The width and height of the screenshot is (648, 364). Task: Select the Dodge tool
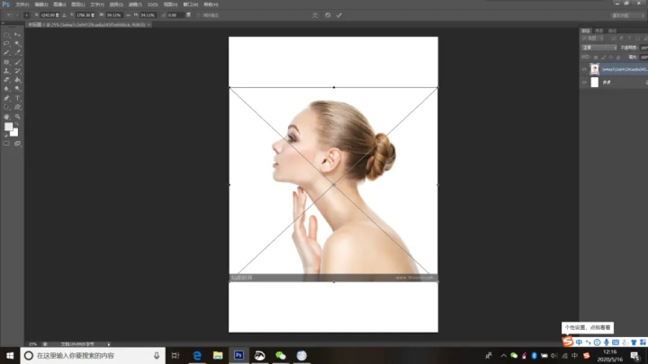pyautogui.click(x=17, y=89)
